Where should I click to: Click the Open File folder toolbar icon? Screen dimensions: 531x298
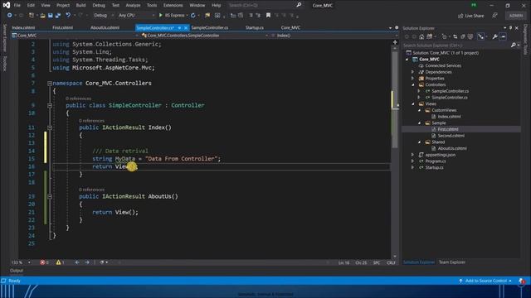click(42, 16)
